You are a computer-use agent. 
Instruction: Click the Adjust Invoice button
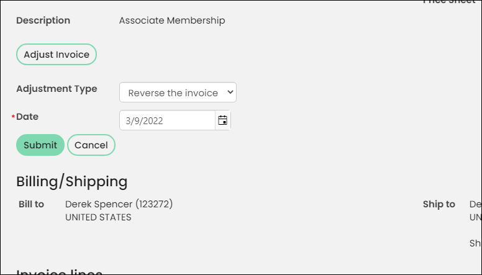pos(57,55)
